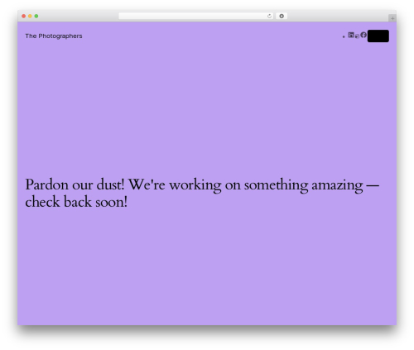Click the small icon between LinkedIn and Facebook
The image size is (414, 350).
point(357,36)
